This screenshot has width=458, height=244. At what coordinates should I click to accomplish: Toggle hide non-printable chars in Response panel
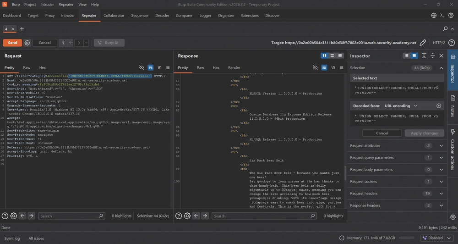[315, 67]
